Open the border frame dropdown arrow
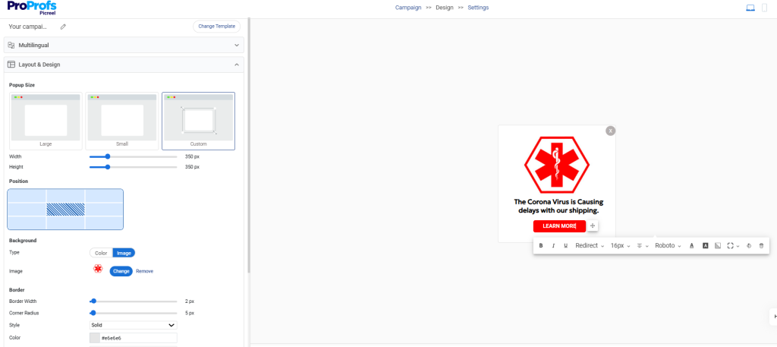777x347 pixels. [x=738, y=246]
